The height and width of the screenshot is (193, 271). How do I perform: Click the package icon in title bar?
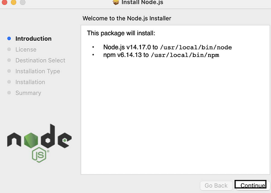click(x=115, y=3)
